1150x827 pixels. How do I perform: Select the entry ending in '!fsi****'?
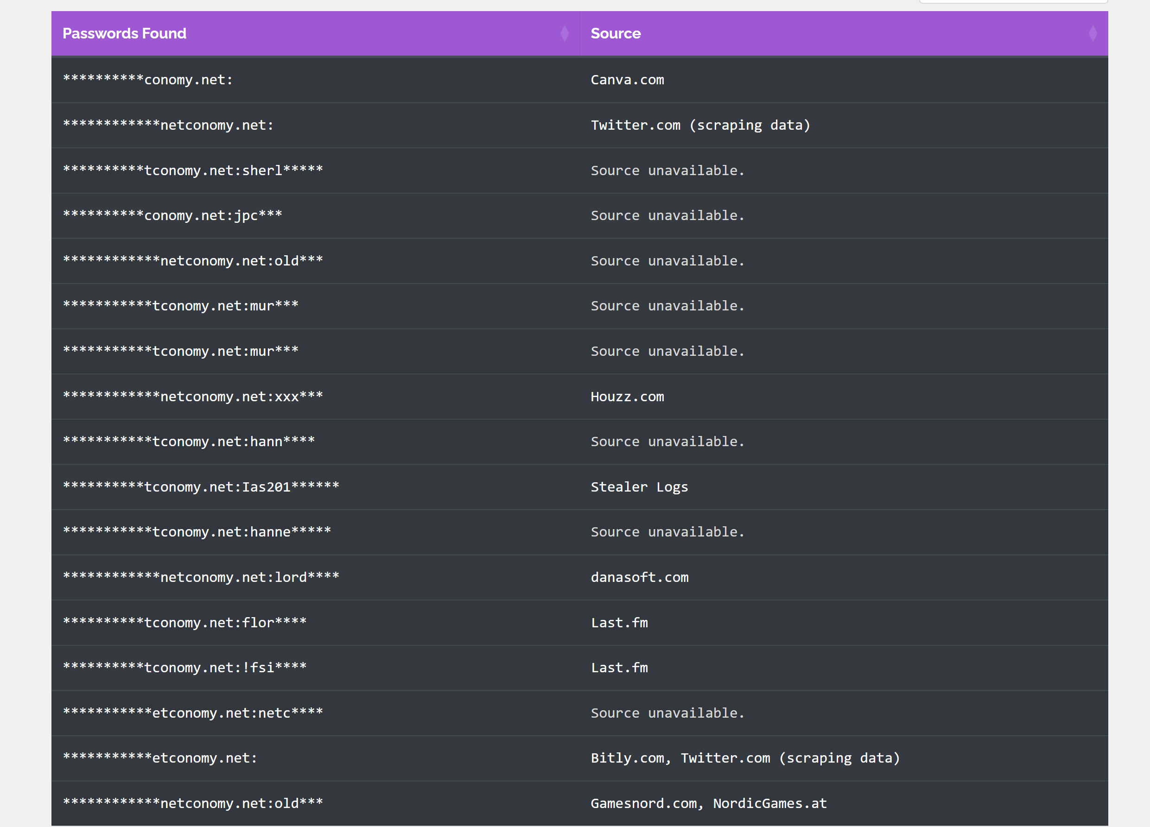(184, 668)
